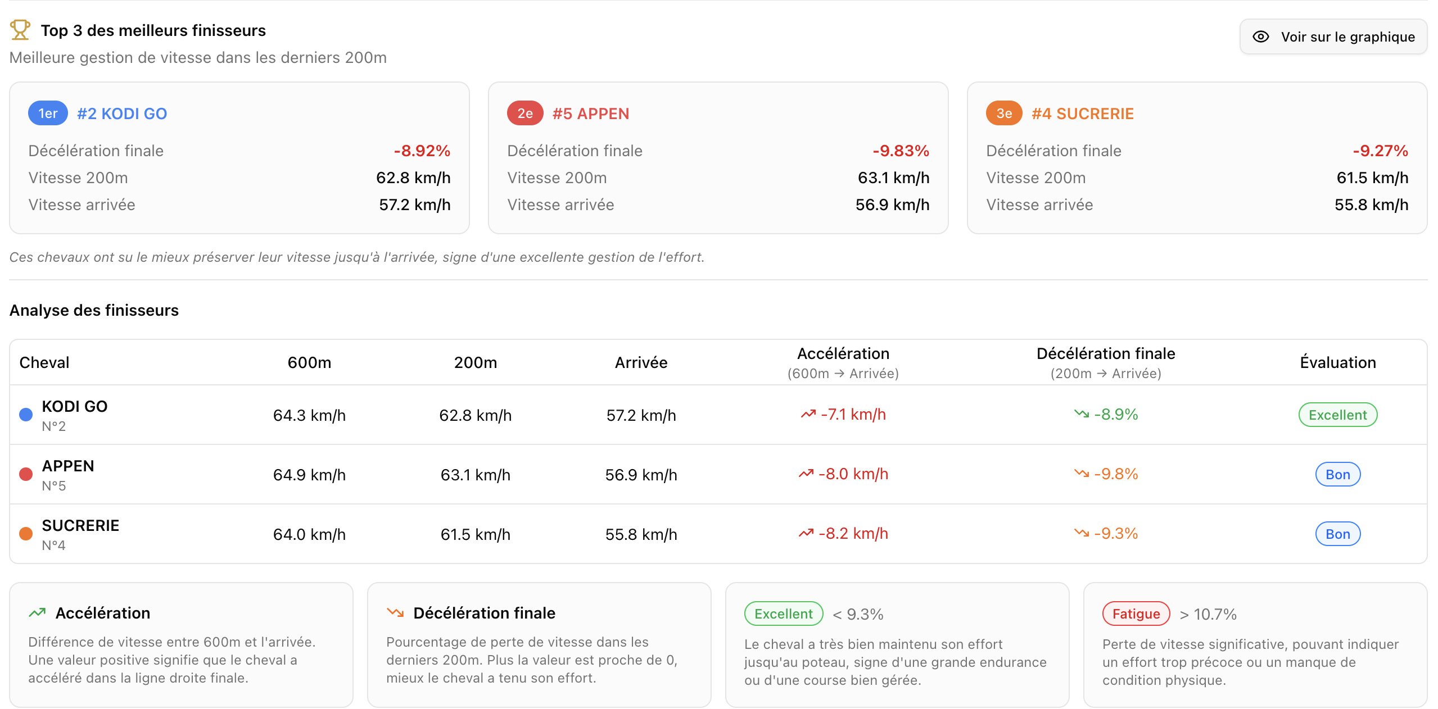This screenshot has width=1438, height=709.
Task: Click the Excellent badge in KODI GO row
Action: click(x=1337, y=415)
